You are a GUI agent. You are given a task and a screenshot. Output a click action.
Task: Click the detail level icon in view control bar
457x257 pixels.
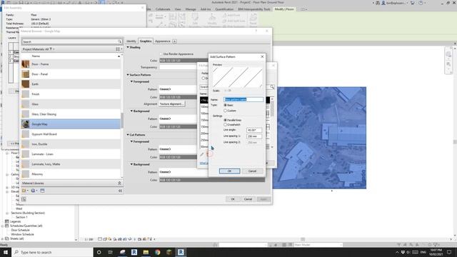100,239
